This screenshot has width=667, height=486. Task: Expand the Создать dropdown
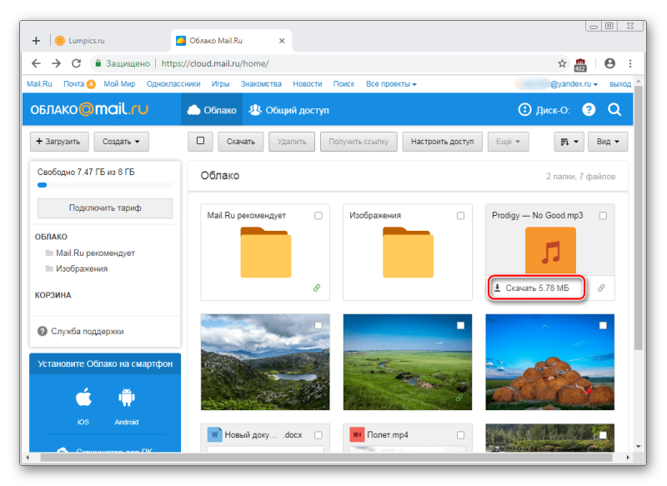121,142
